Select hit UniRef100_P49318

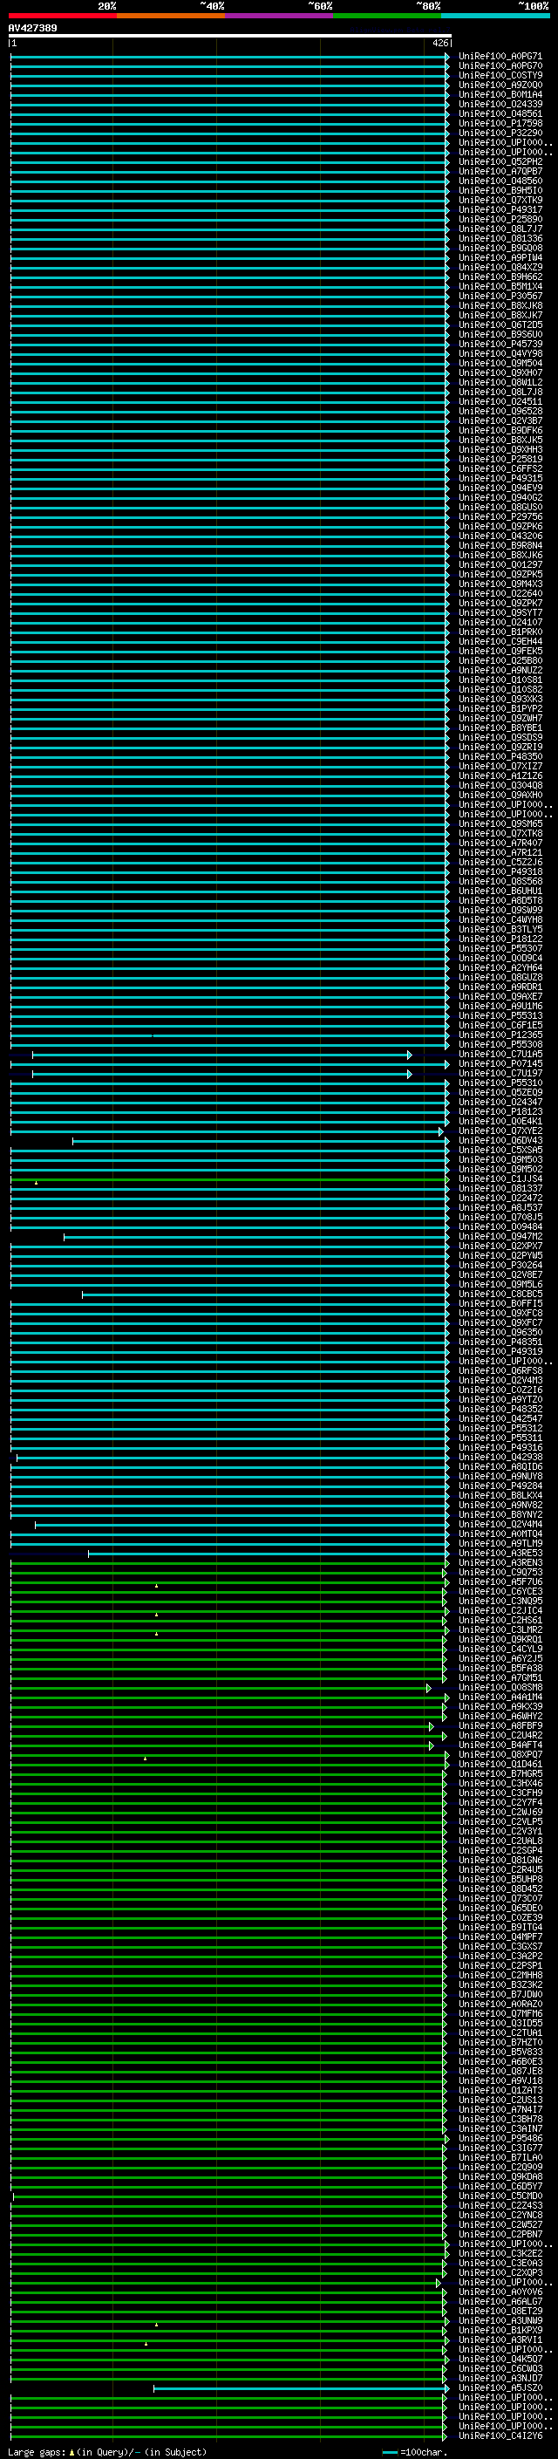pos(500,871)
